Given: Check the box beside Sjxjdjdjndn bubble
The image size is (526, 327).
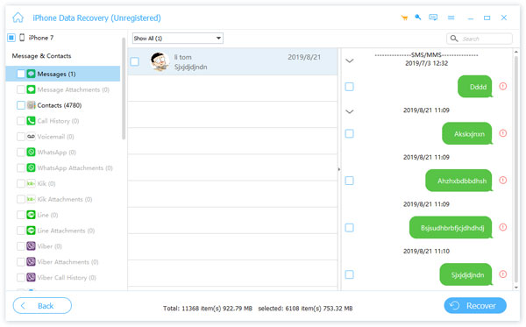Looking at the screenshot, I should pyautogui.click(x=349, y=274).
